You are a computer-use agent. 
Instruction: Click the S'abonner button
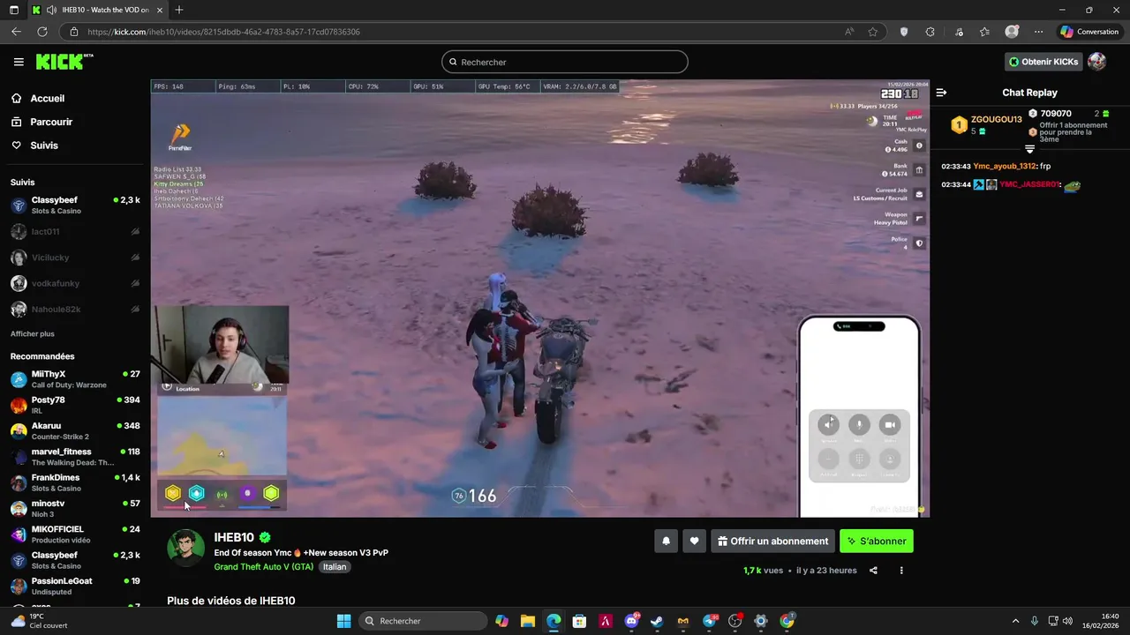coord(877,542)
